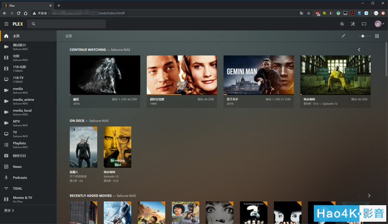Click the browser home icon
The width and height of the screenshot is (388, 224).
click(26, 13)
